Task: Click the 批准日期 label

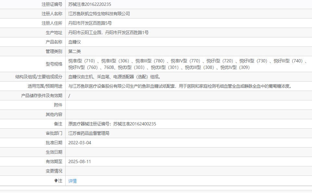Action: [54, 143]
